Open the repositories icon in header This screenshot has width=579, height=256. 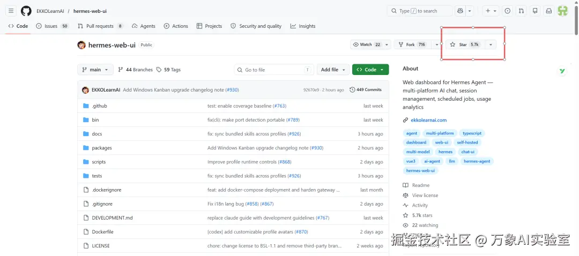pos(535,11)
